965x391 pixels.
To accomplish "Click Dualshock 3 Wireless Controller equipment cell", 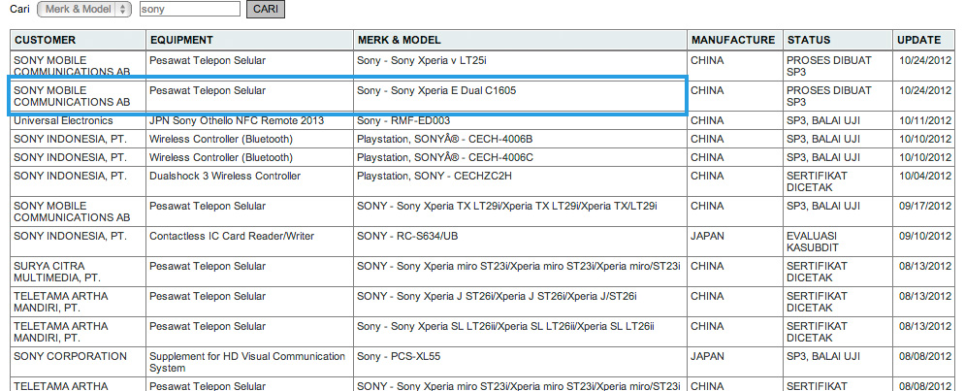I will click(250, 181).
